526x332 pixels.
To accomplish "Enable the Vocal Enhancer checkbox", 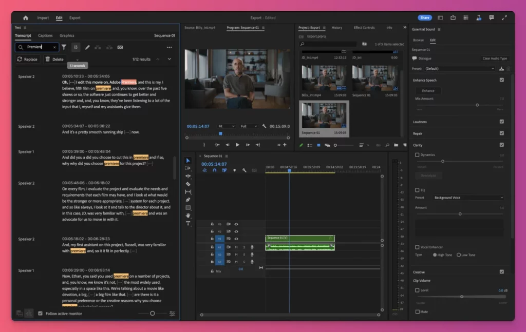I will click(417, 247).
